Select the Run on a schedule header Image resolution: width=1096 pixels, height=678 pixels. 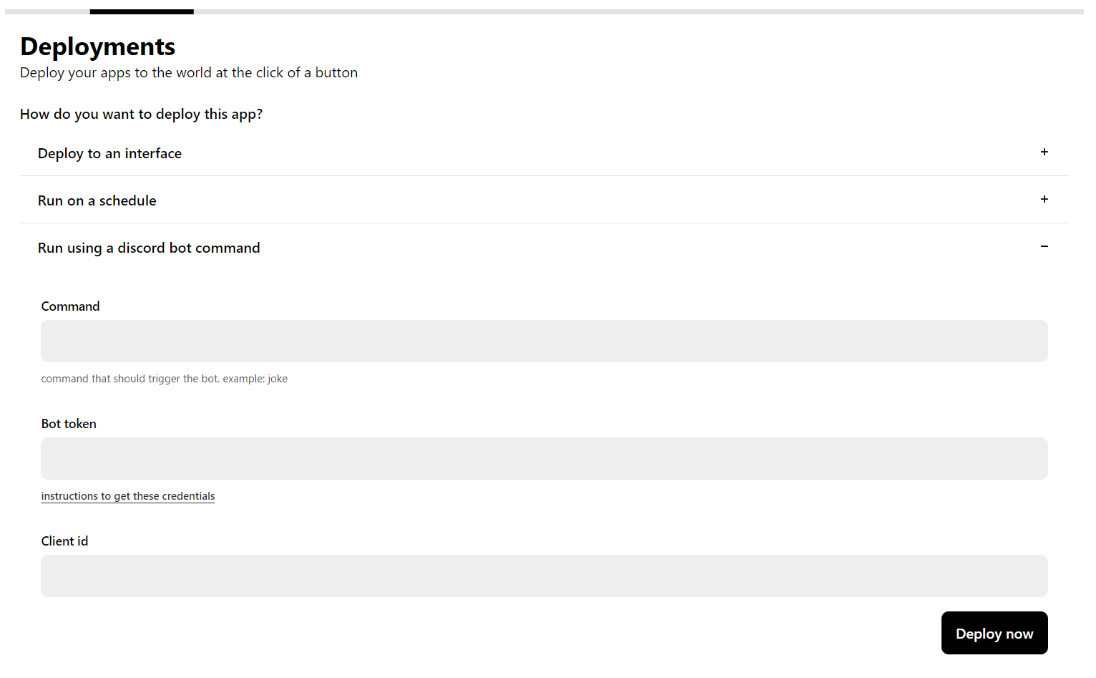[97, 200]
